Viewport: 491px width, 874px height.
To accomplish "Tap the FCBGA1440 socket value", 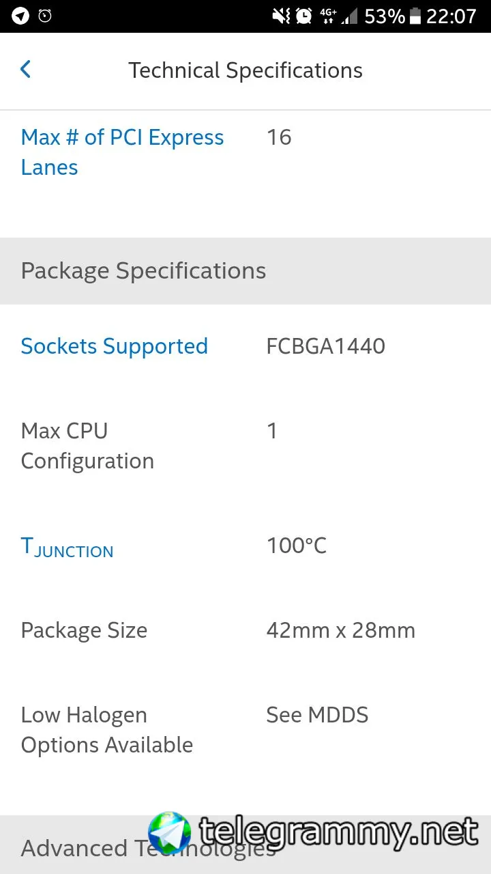I will pos(325,346).
